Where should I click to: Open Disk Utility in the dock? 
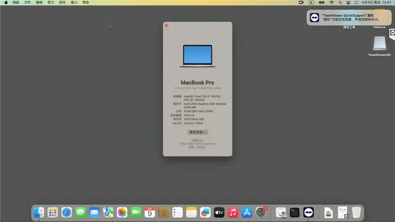(281, 212)
